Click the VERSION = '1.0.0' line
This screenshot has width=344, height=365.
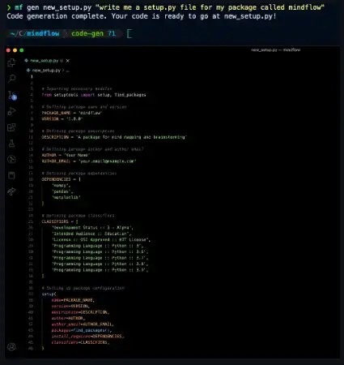pos(62,118)
